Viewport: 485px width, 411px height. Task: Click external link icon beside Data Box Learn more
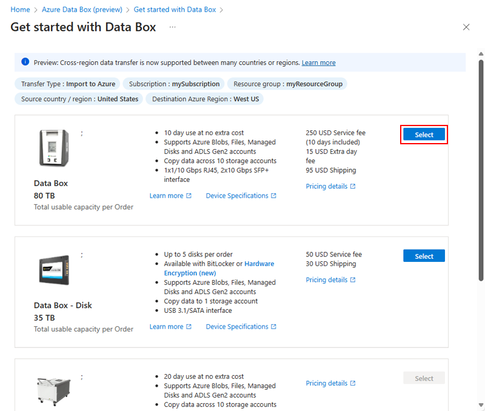(189, 196)
